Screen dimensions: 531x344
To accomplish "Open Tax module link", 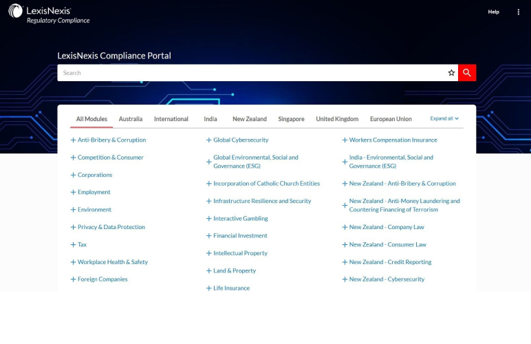I will (x=82, y=244).
